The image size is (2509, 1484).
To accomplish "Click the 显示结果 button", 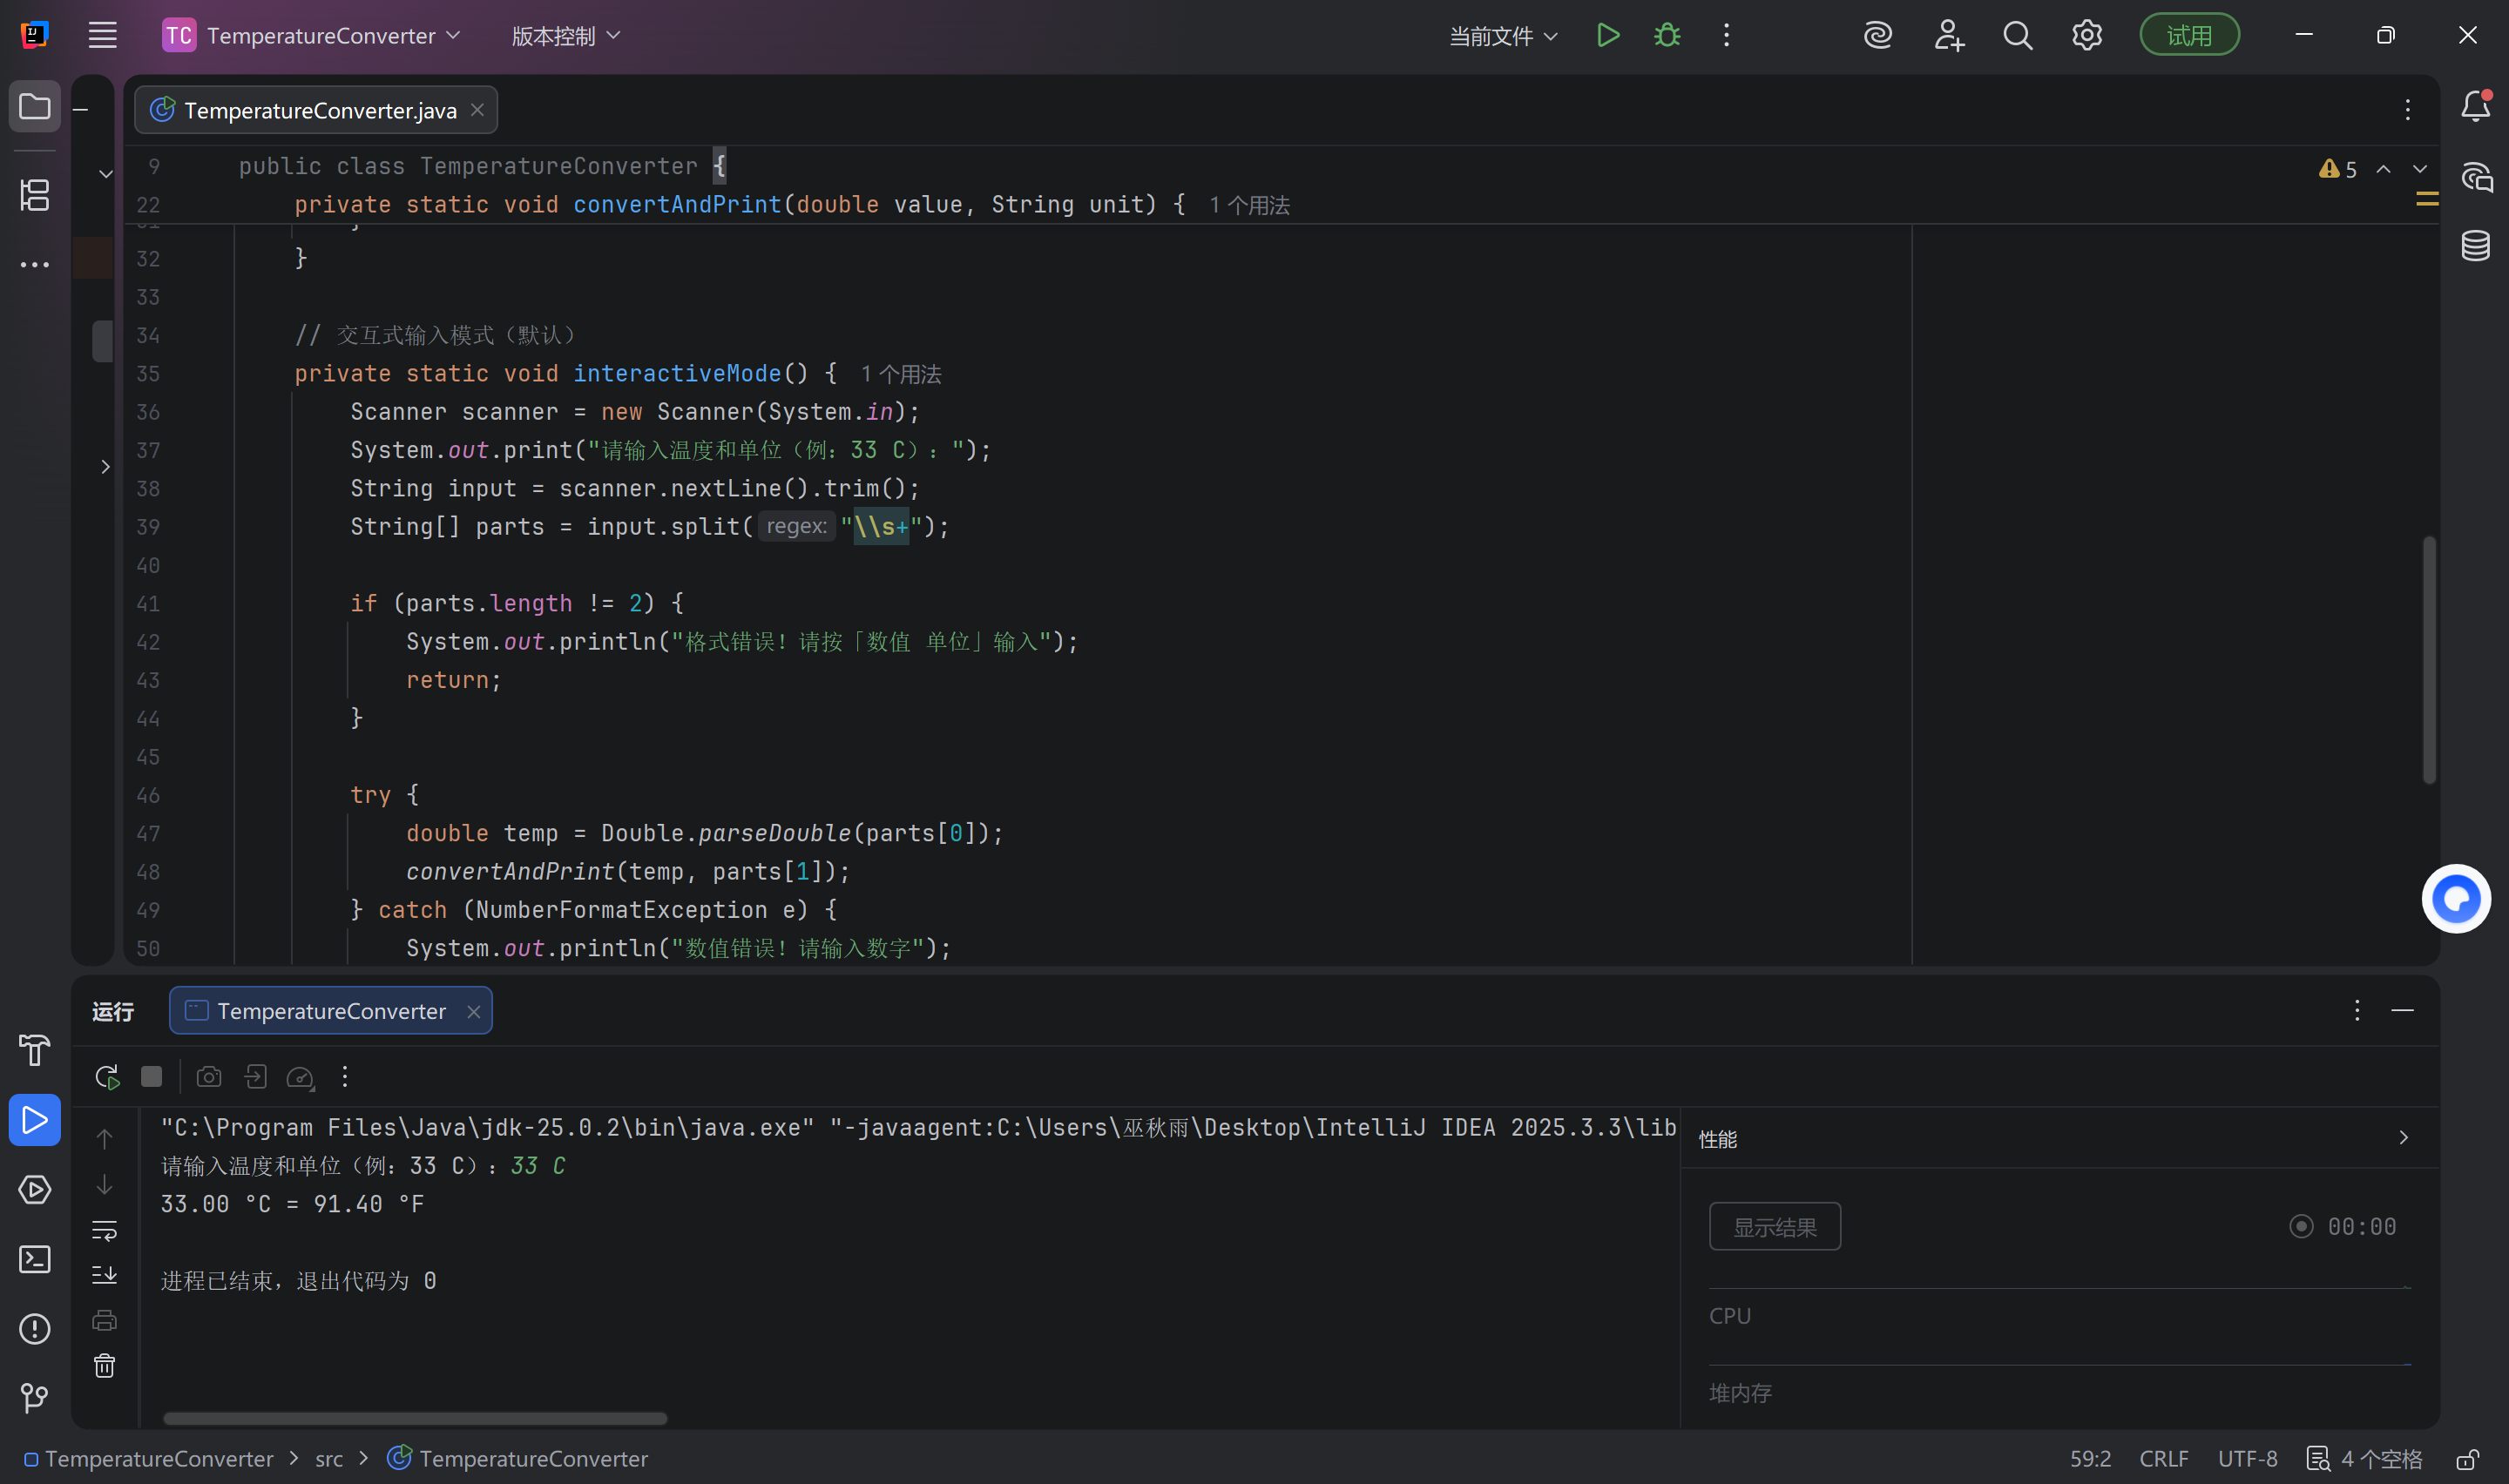I will tap(1774, 1227).
